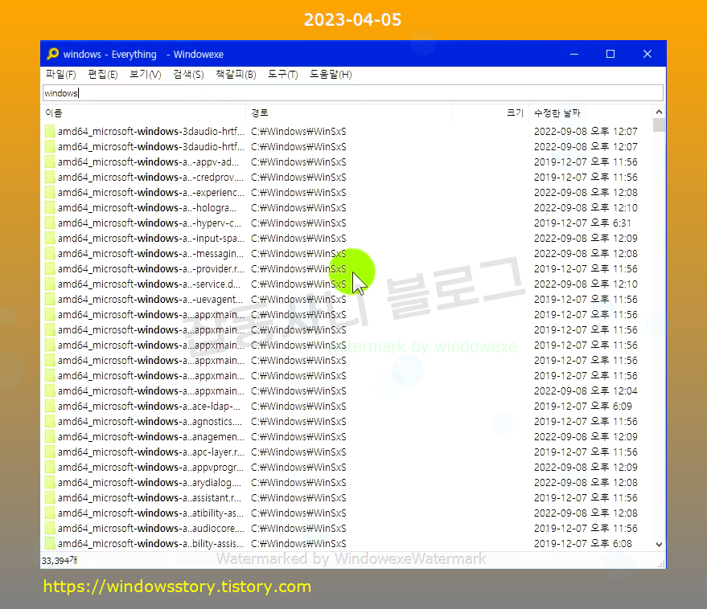The width and height of the screenshot is (707, 609).
Task: Sort by the 크기 column header
Action: [x=490, y=113]
